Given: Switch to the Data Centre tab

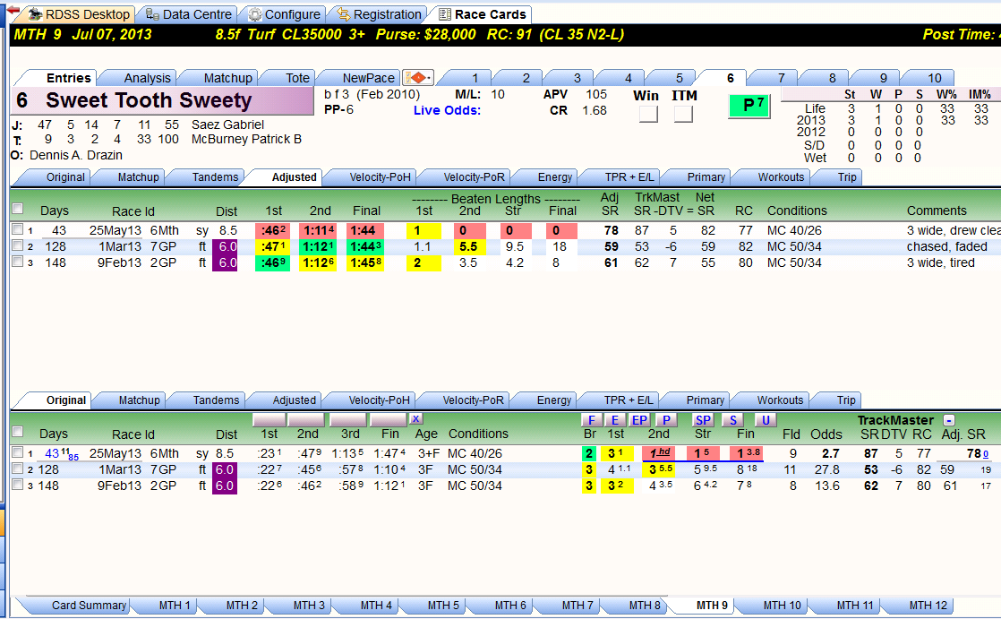Looking at the screenshot, I should (x=188, y=14).
